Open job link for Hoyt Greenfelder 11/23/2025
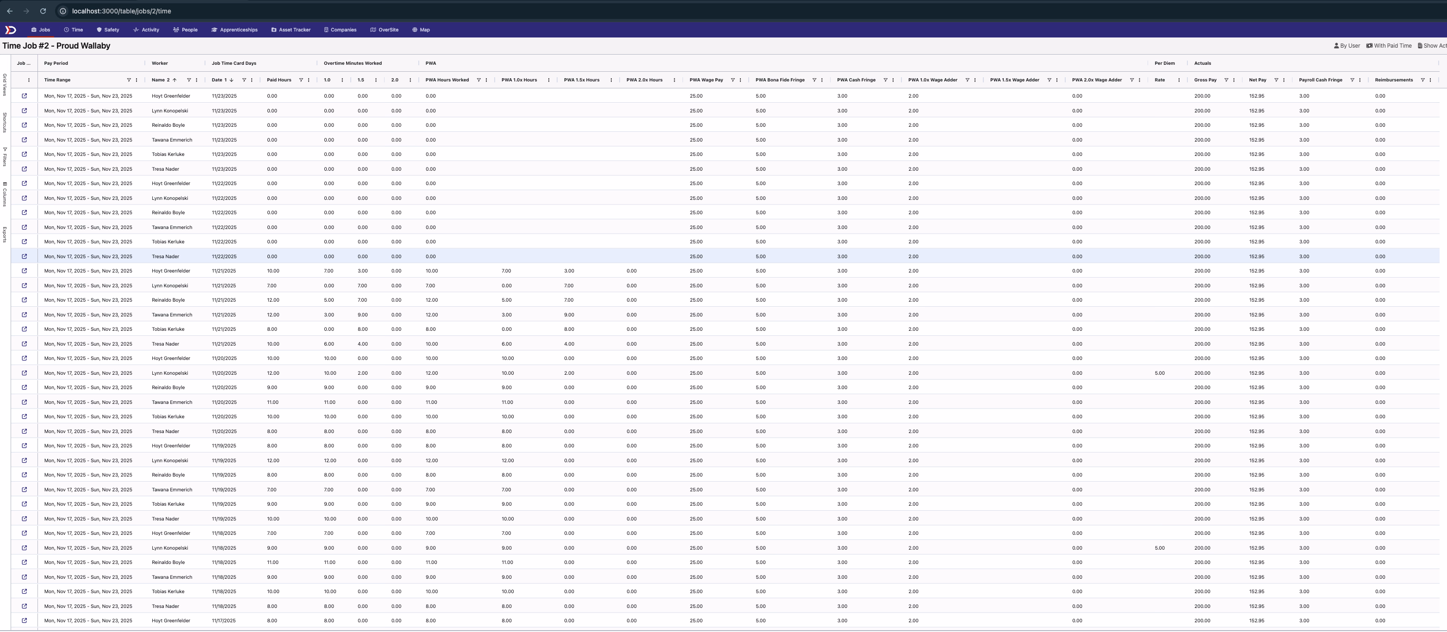Image resolution: width=1447 pixels, height=632 pixels. (24, 96)
